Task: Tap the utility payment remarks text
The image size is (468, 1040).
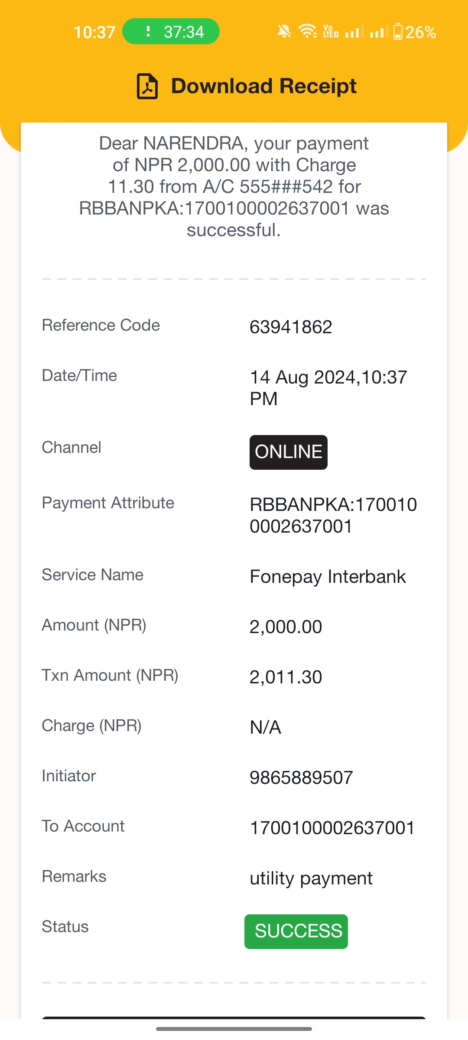Action: click(x=311, y=878)
